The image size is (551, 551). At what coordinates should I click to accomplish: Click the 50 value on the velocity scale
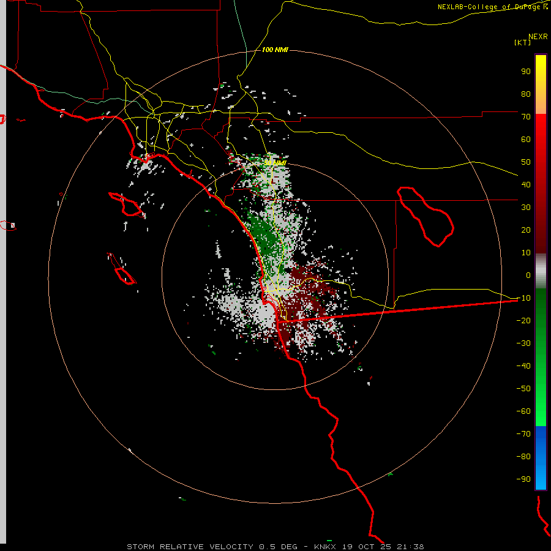click(x=526, y=162)
